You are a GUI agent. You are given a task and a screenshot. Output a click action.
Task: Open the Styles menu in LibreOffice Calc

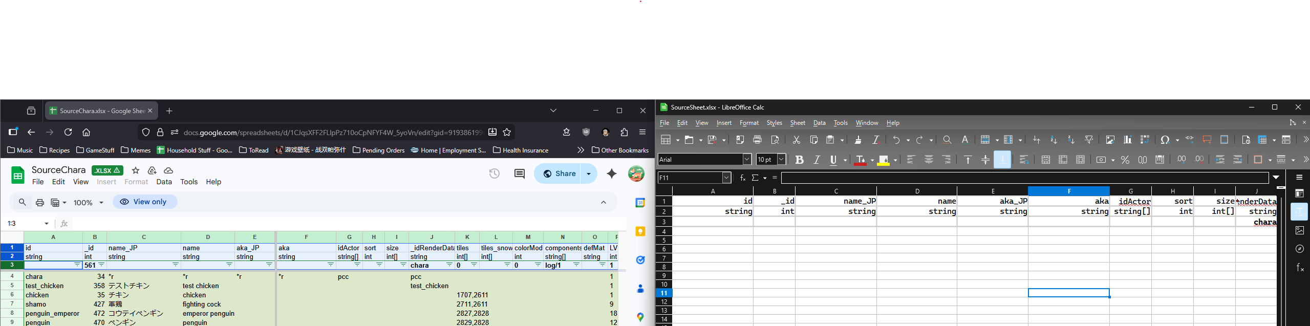(x=774, y=123)
